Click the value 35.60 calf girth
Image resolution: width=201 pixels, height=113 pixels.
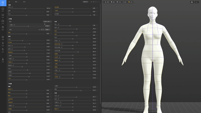(94, 87)
